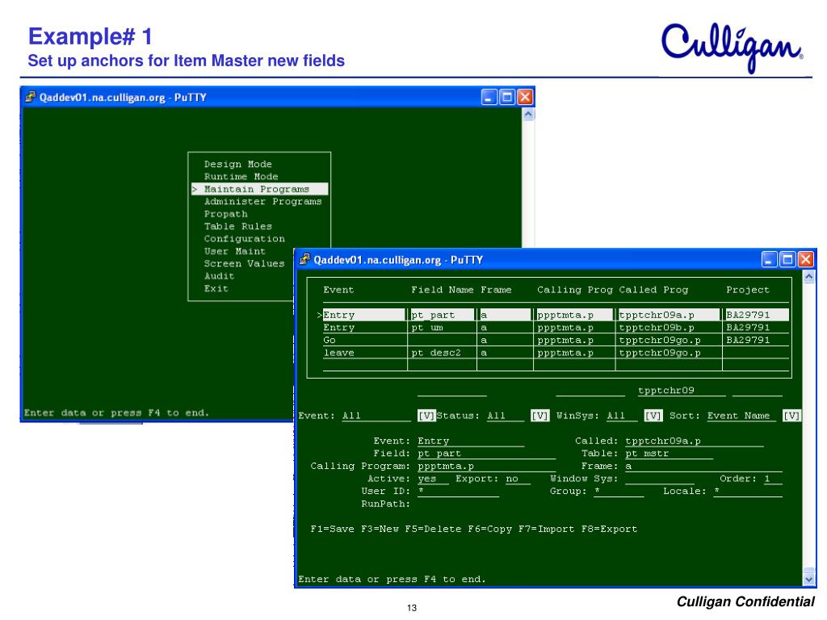This screenshot has width=827, height=620.
Task: Select Runtime Mode menu entry
Action: click(x=241, y=177)
